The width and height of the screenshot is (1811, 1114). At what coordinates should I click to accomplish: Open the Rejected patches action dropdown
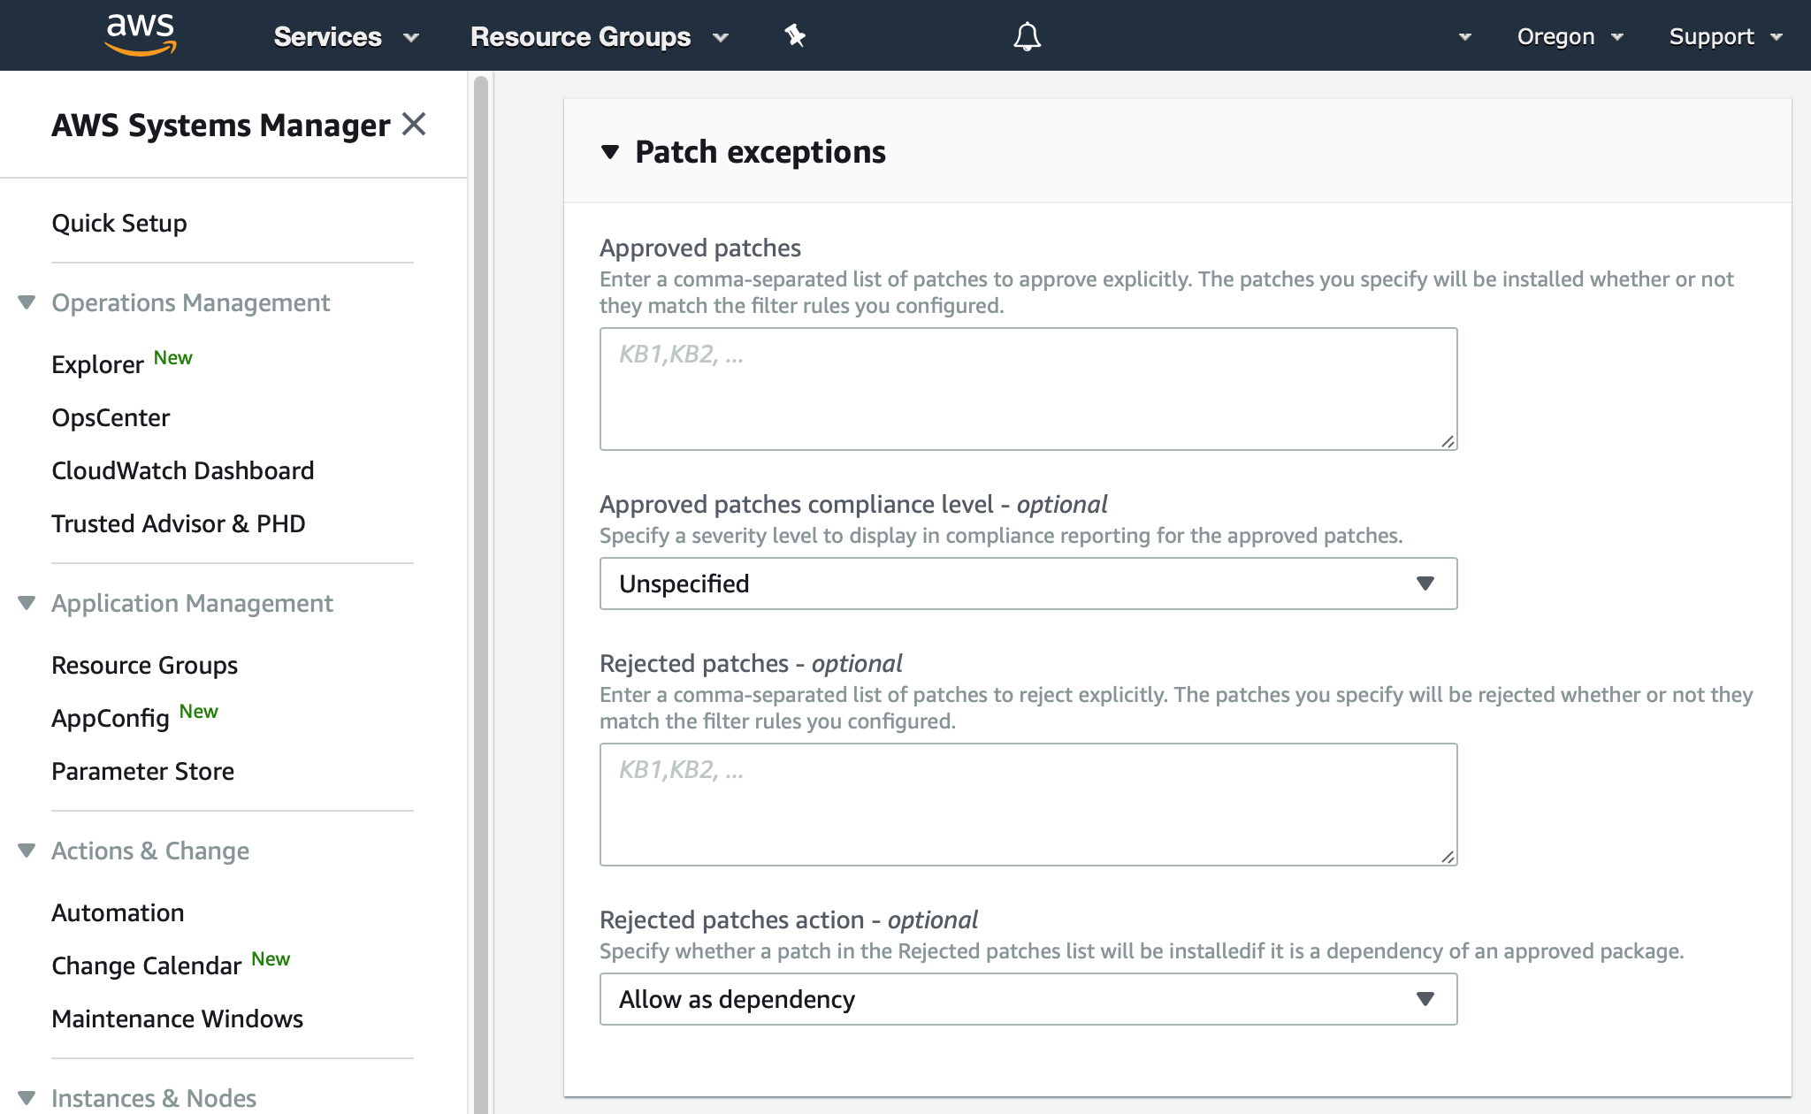(x=1028, y=999)
